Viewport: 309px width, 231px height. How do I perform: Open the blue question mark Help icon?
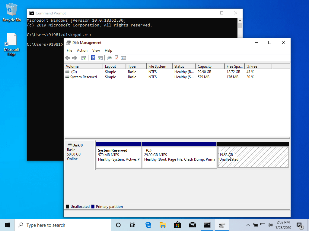[x=93, y=58]
